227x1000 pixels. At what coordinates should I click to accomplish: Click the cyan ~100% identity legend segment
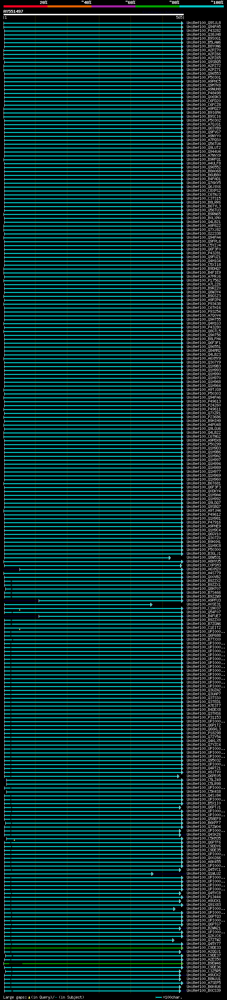click(x=202, y=6)
